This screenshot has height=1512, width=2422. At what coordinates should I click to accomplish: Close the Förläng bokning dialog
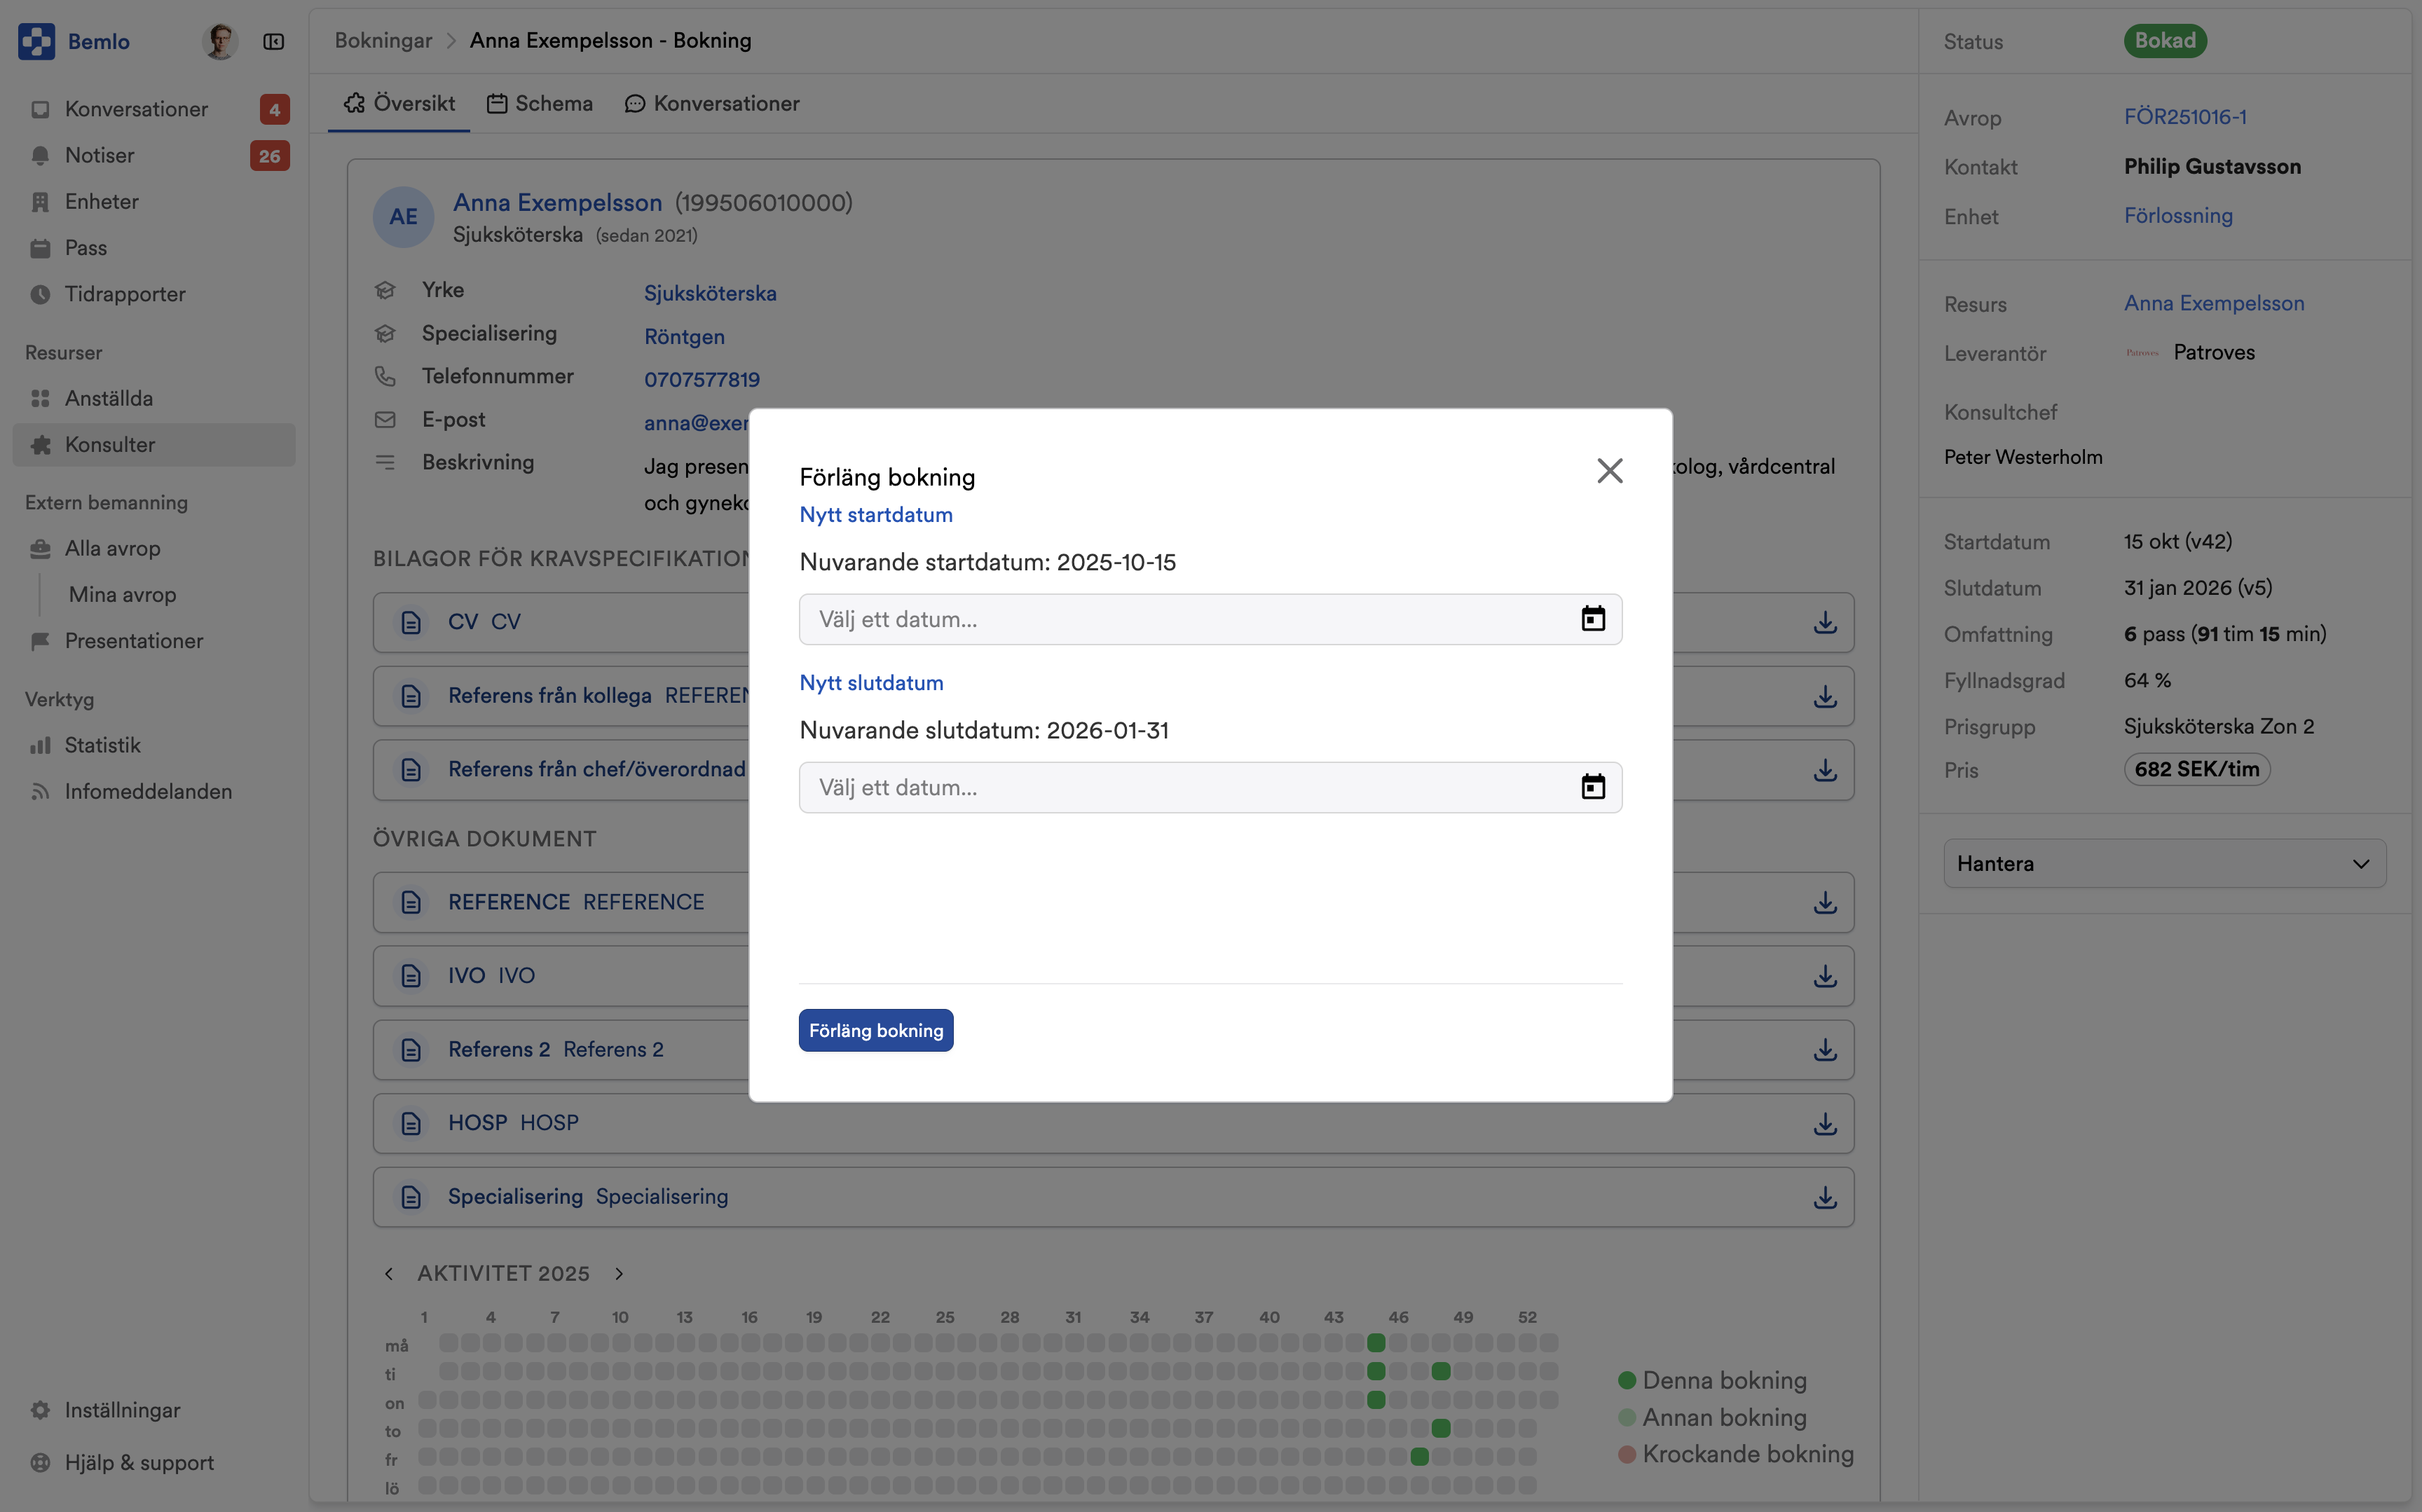coord(1609,471)
